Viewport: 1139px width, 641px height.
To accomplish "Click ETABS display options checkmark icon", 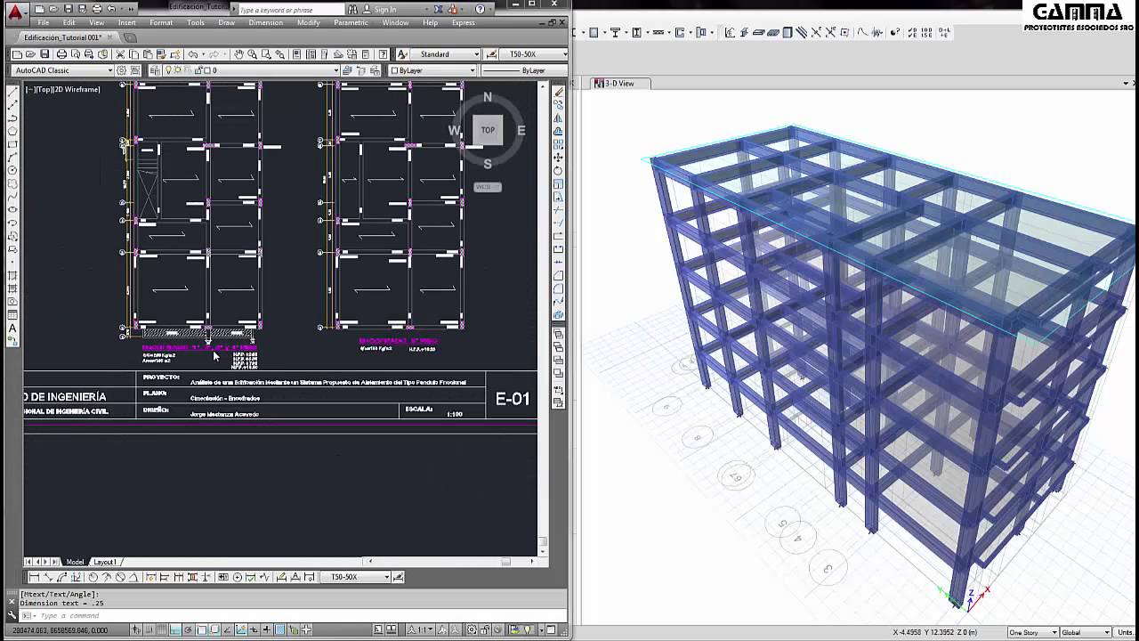I will coord(912,33).
